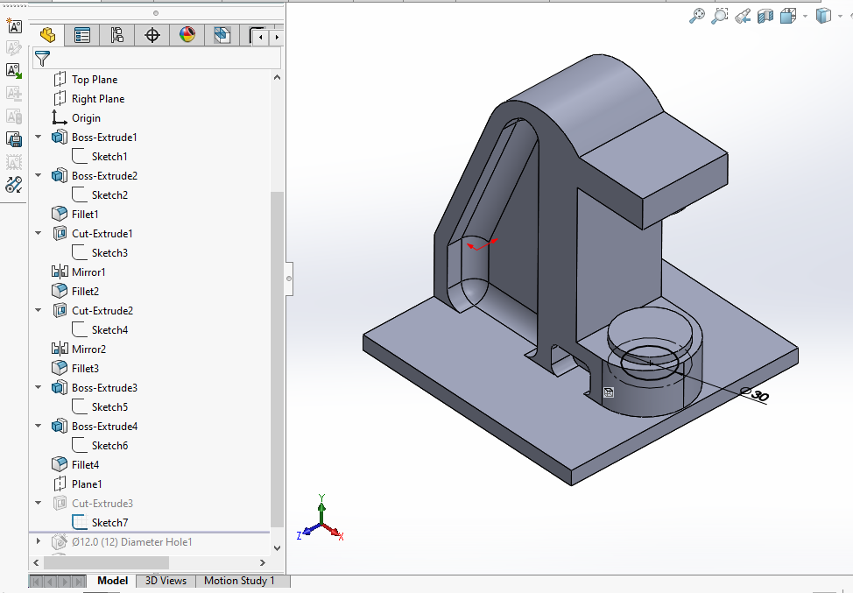The image size is (853, 593).
Task: Open the DisplayManager color ball tab
Action: (187, 35)
